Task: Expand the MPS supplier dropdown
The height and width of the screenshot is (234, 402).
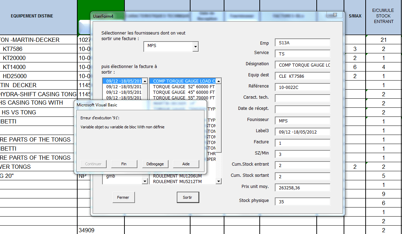Action: coord(195,46)
